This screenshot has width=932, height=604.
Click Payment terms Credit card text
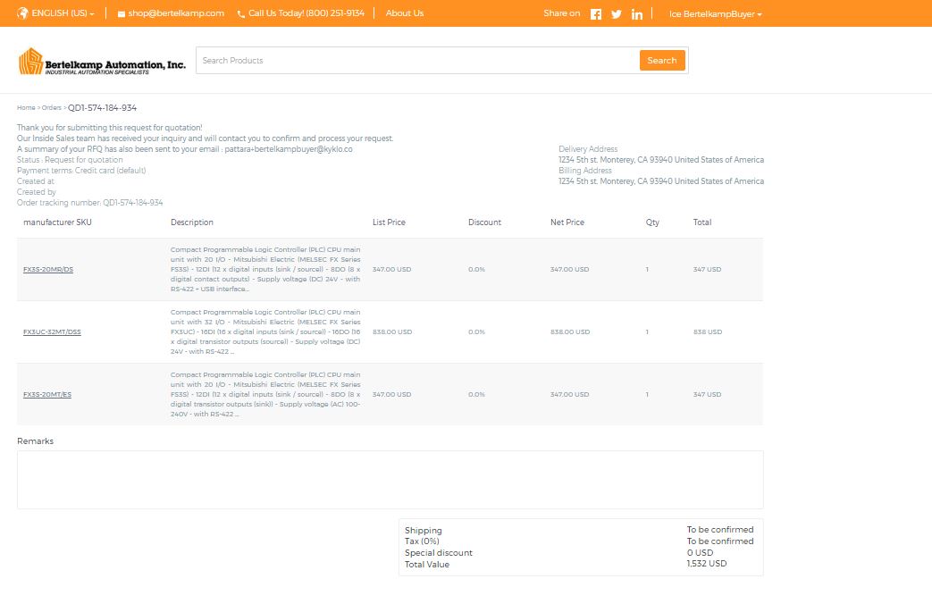[x=81, y=171]
